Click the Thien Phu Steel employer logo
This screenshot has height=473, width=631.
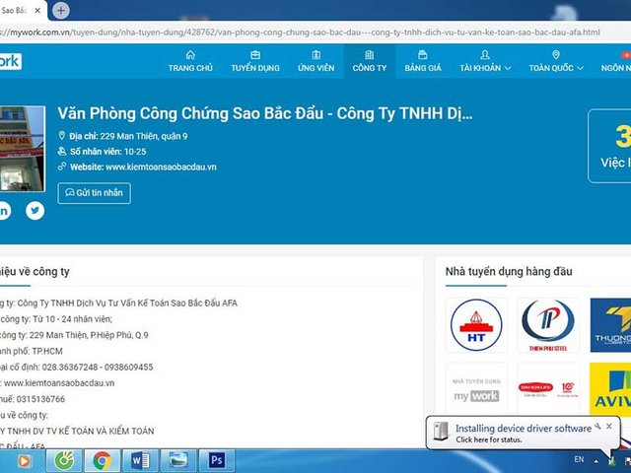(x=548, y=325)
